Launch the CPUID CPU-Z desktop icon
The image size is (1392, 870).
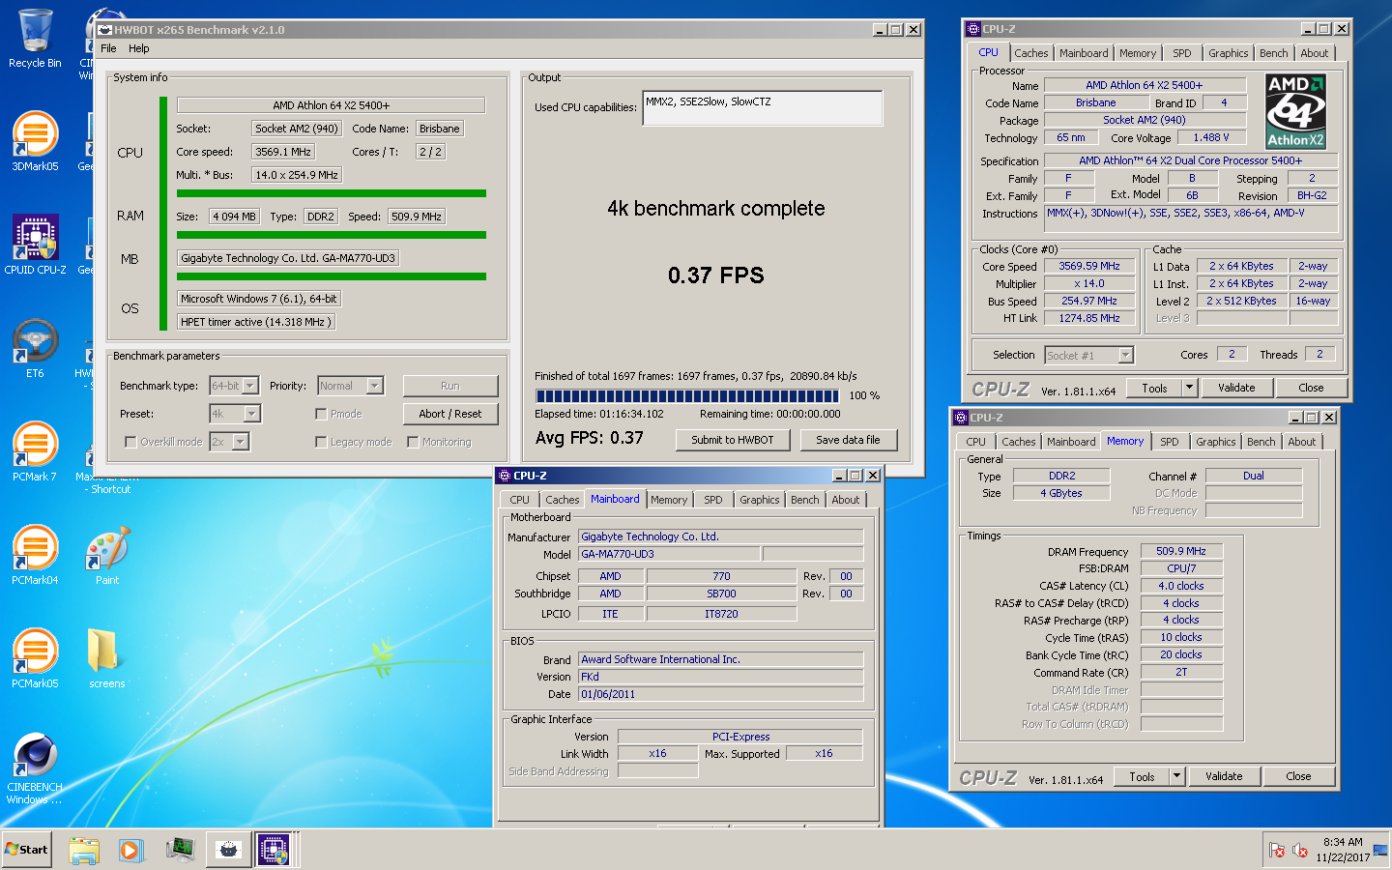(x=35, y=246)
